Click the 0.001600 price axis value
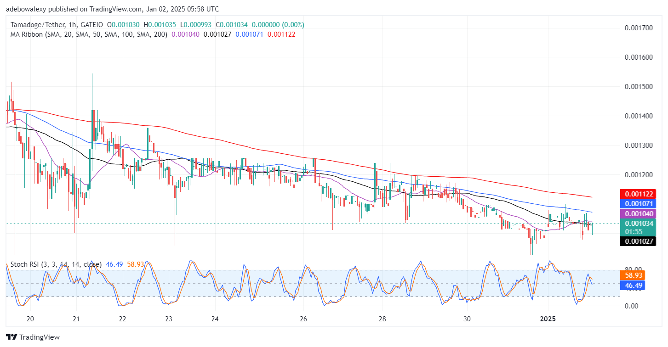The height and width of the screenshot is (347, 668). (x=638, y=57)
